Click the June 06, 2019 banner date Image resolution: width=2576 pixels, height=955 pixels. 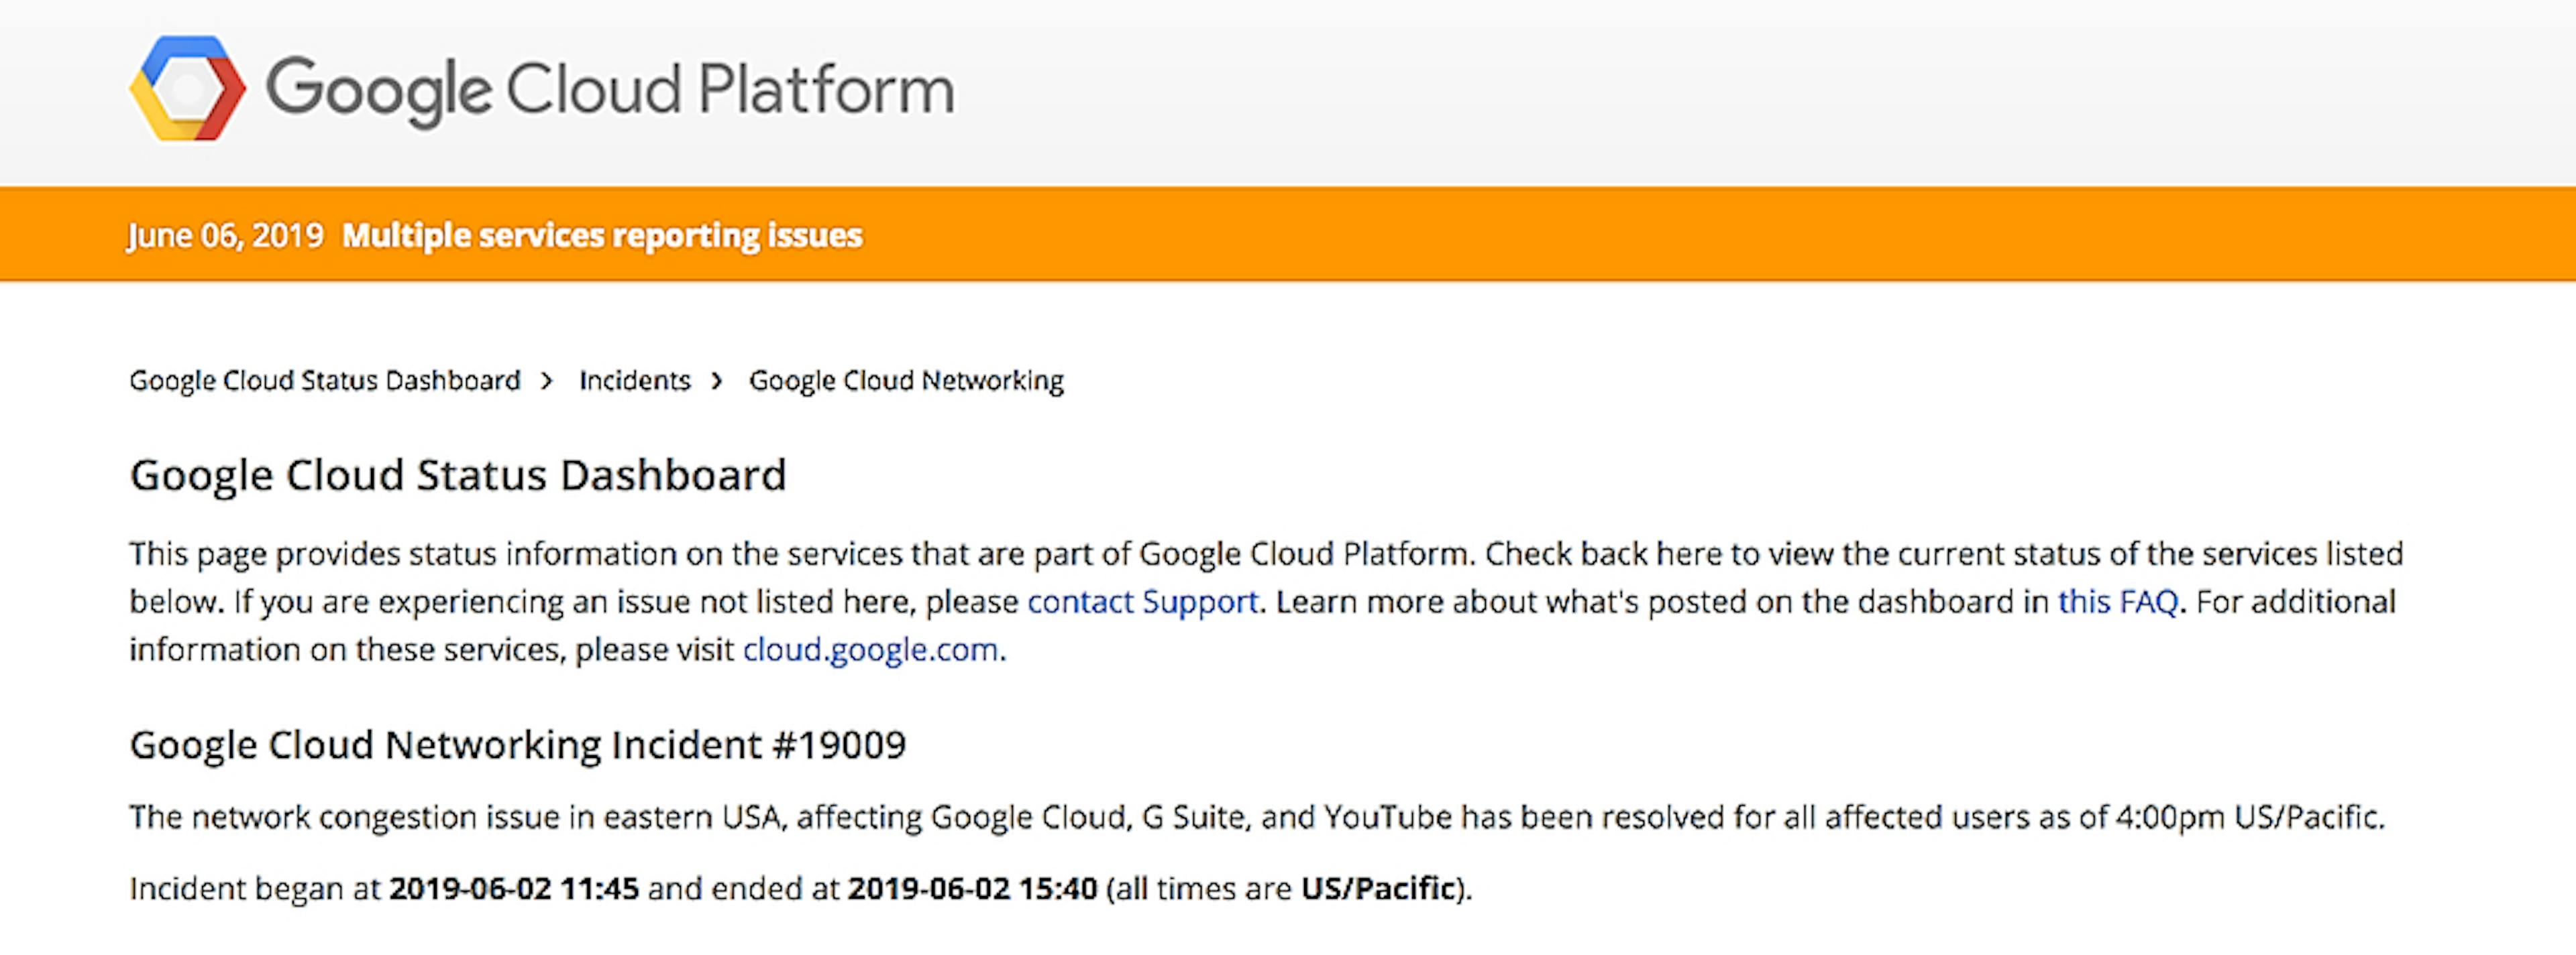(226, 236)
